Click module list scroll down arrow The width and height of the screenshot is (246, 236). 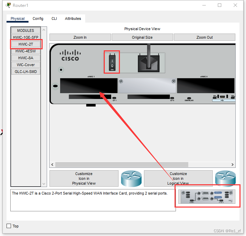pyautogui.click(x=44, y=184)
